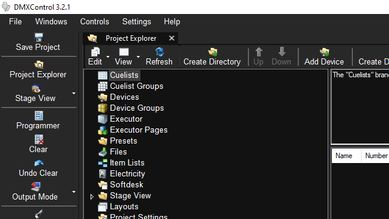Viewport: 389px width, 219px height.
Task: Switch to the Project Explorer tab
Action: point(131,38)
